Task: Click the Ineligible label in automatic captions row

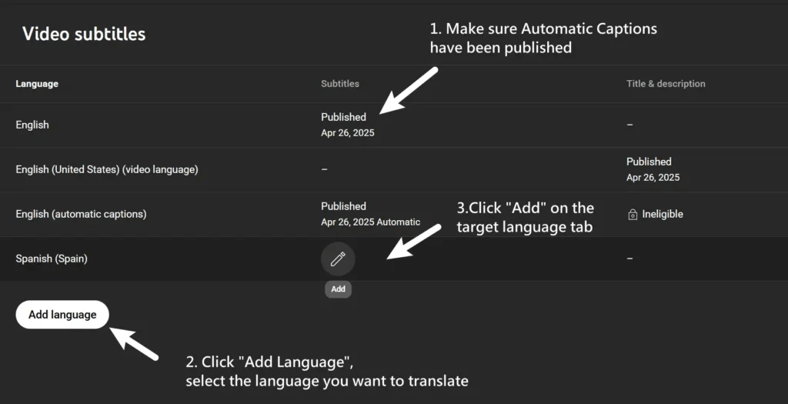Action: coord(663,215)
